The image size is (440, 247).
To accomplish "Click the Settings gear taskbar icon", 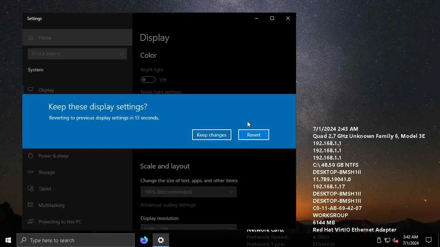I will coord(161,240).
